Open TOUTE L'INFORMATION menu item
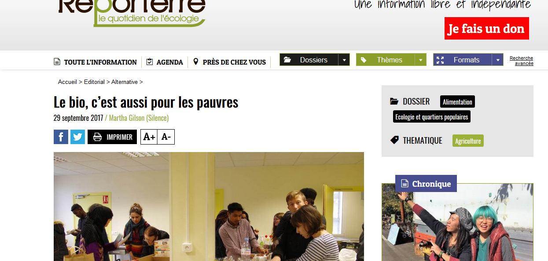 (100, 62)
